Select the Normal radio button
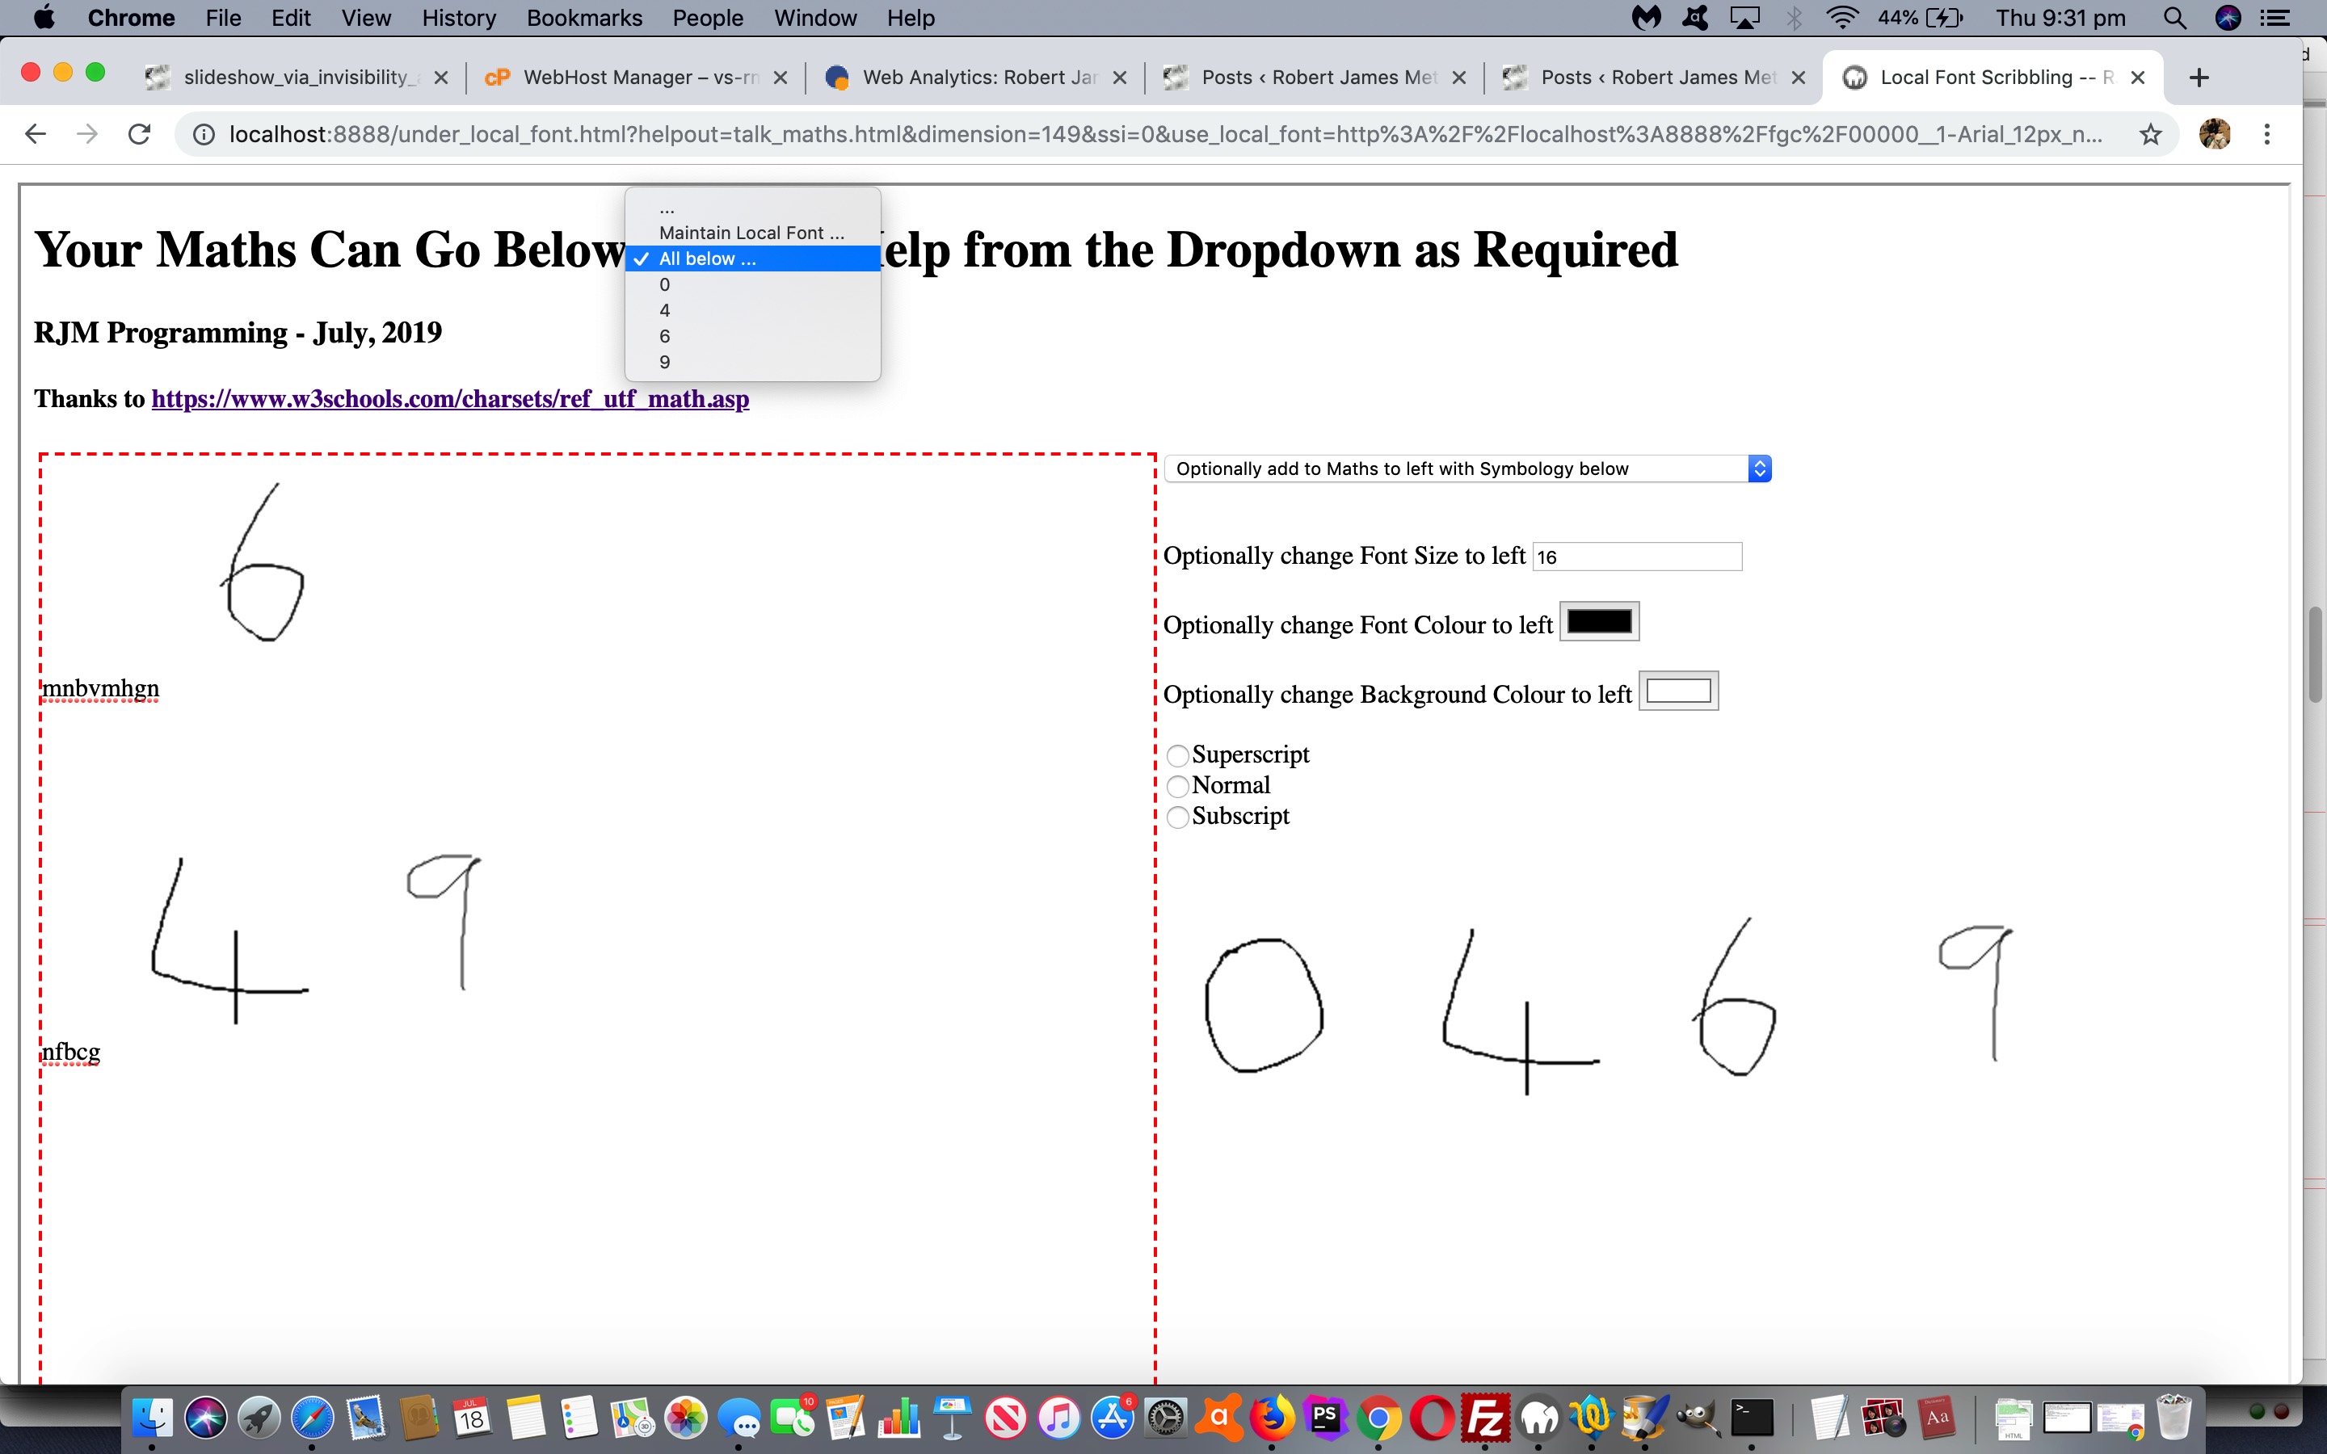Image resolution: width=2327 pixels, height=1454 pixels. tap(1180, 784)
